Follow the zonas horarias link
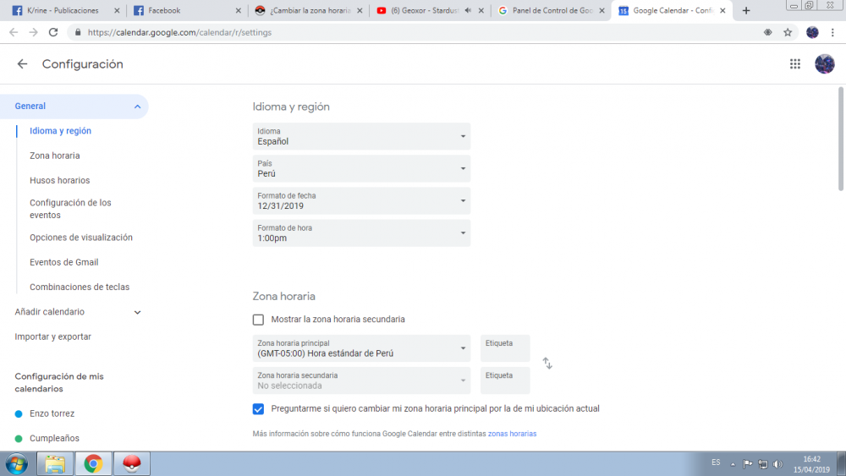Viewport: 846px width, 476px height. (x=512, y=434)
